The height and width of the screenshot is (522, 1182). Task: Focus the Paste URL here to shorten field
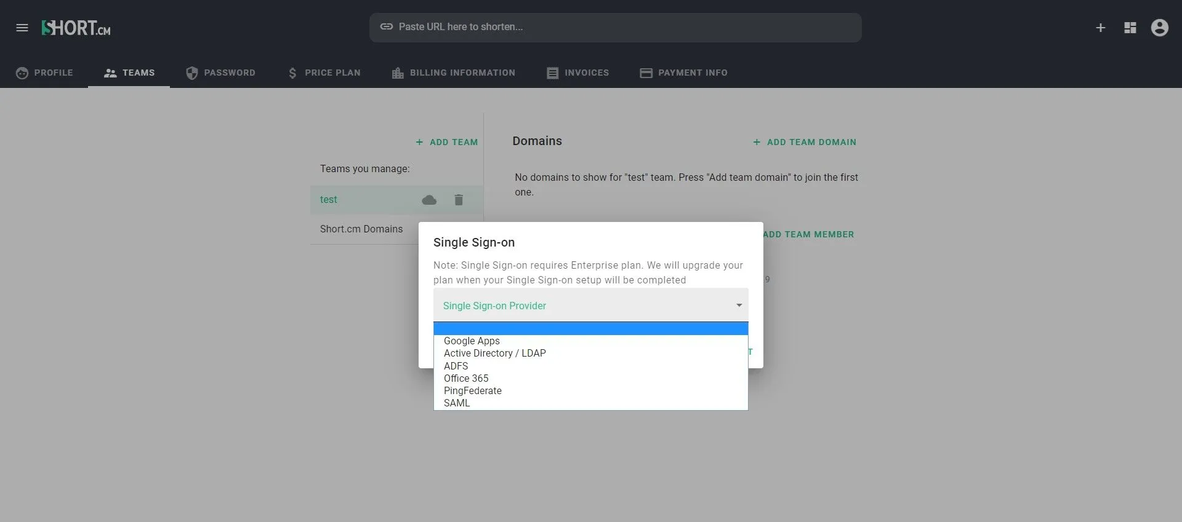click(616, 28)
